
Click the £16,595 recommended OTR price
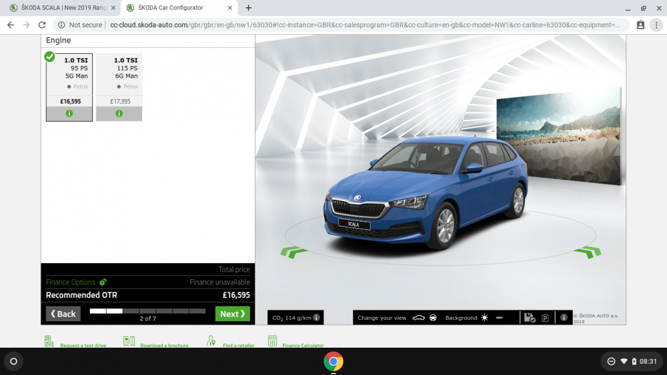coord(236,295)
